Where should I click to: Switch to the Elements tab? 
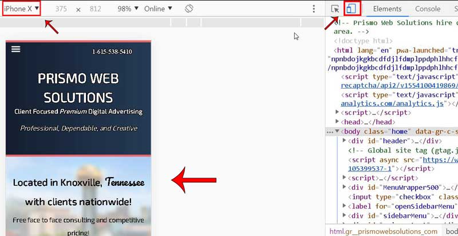tap(387, 9)
